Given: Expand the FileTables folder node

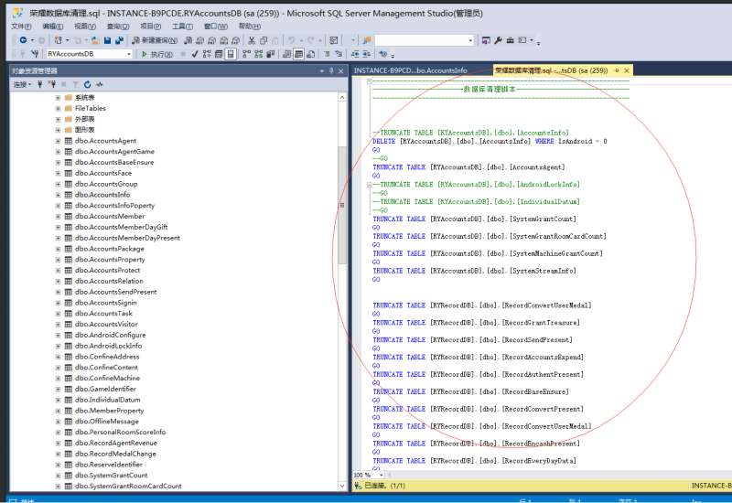Looking at the screenshot, I should (x=58, y=108).
